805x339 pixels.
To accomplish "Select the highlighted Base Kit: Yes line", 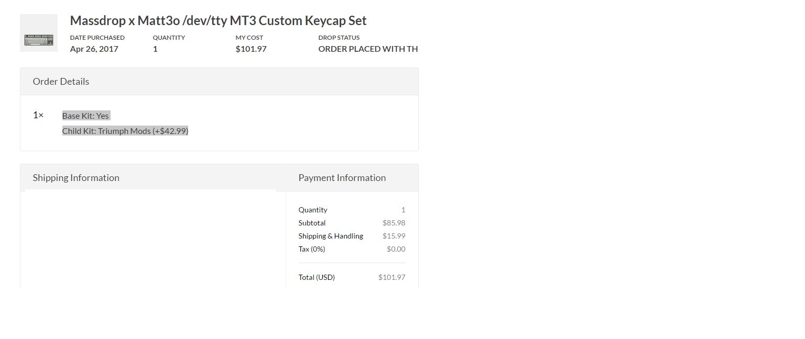I will [x=85, y=116].
